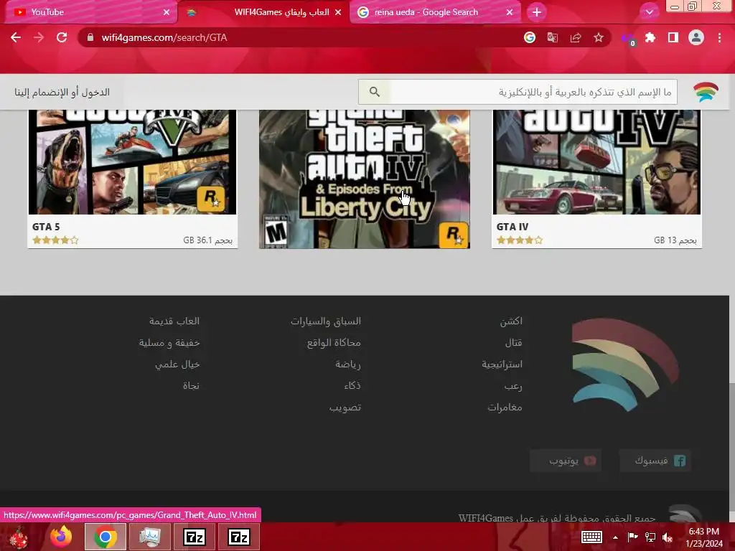Image resolution: width=735 pixels, height=551 pixels.
Task: Open the Extensions puzzle icon
Action: click(650, 37)
